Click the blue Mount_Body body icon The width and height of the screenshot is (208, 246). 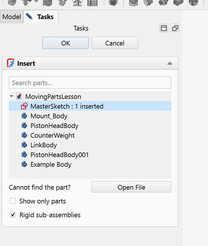24,116
